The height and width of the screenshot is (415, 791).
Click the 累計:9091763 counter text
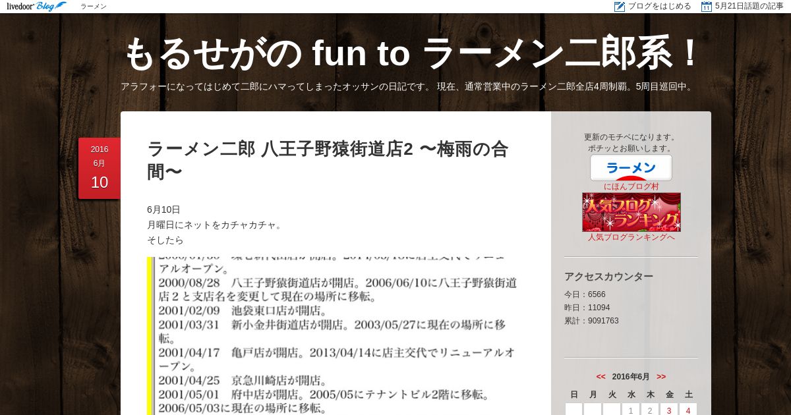tap(591, 321)
